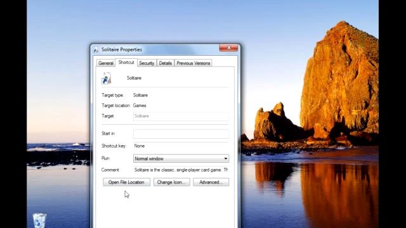Click the Target type value Solitaire

click(x=140, y=95)
